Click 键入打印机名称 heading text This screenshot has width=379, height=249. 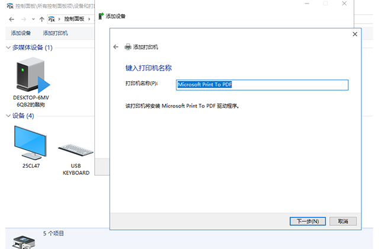click(x=149, y=68)
